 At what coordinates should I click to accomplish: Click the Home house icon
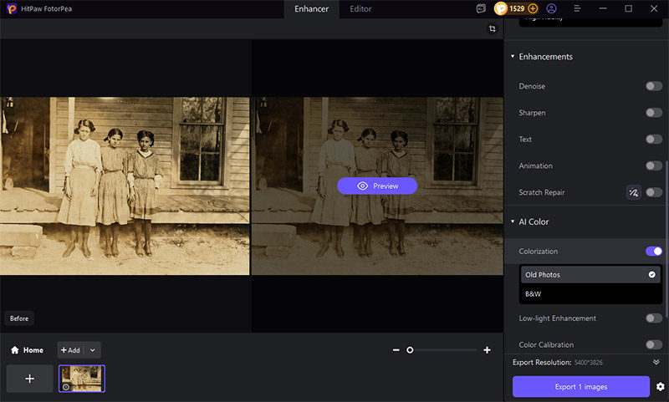[15, 350]
